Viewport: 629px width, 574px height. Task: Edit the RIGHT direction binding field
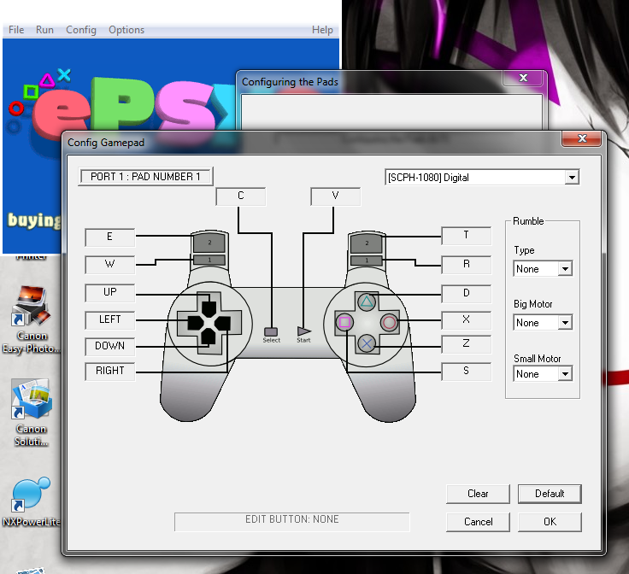click(110, 371)
